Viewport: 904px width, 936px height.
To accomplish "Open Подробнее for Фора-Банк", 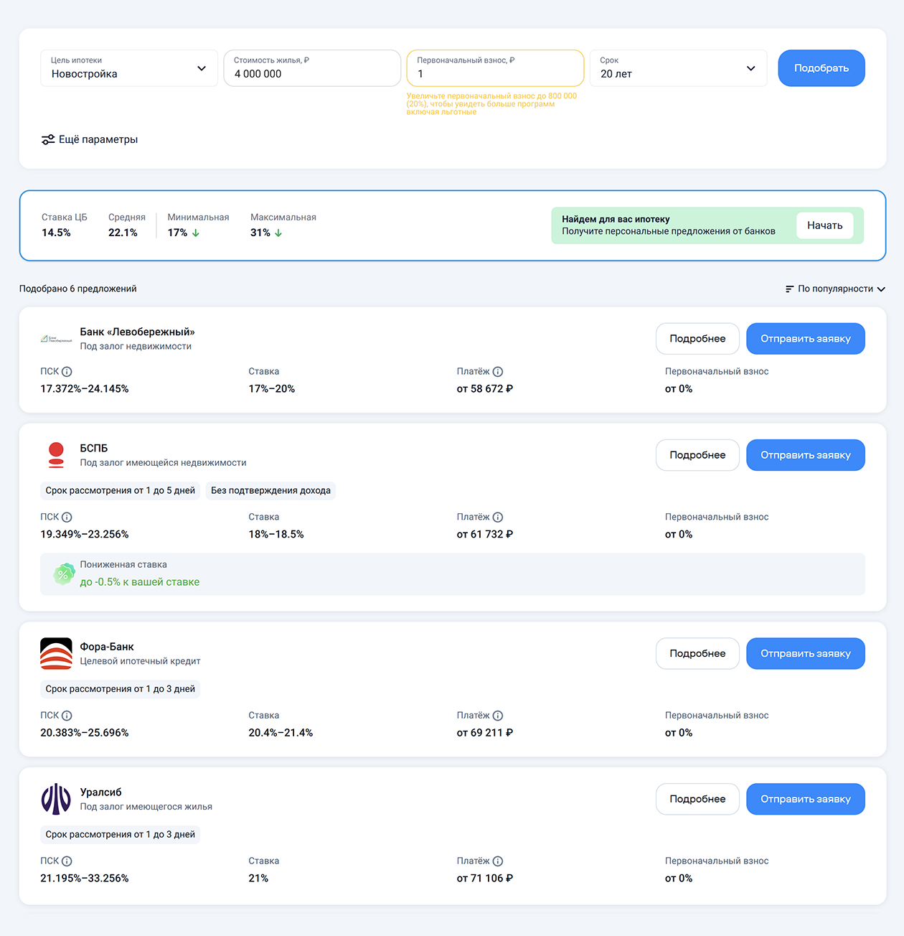I will [x=697, y=653].
